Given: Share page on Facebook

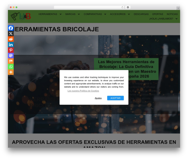Looking at the screenshot, I should (11, 28).
